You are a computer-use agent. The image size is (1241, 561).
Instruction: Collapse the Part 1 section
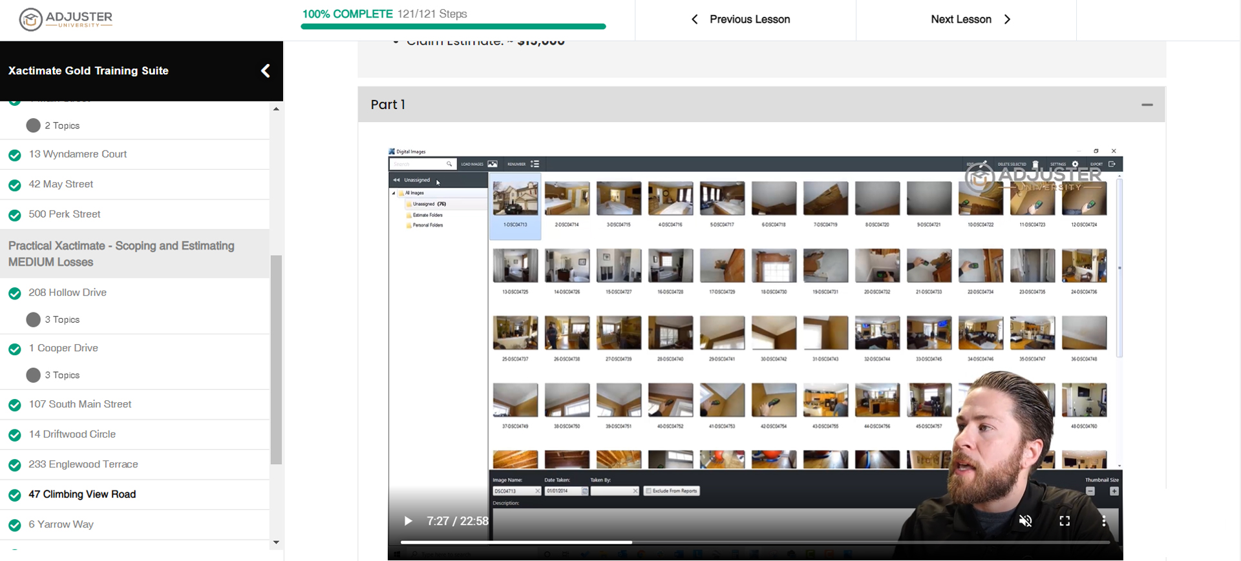(1147, 105)
